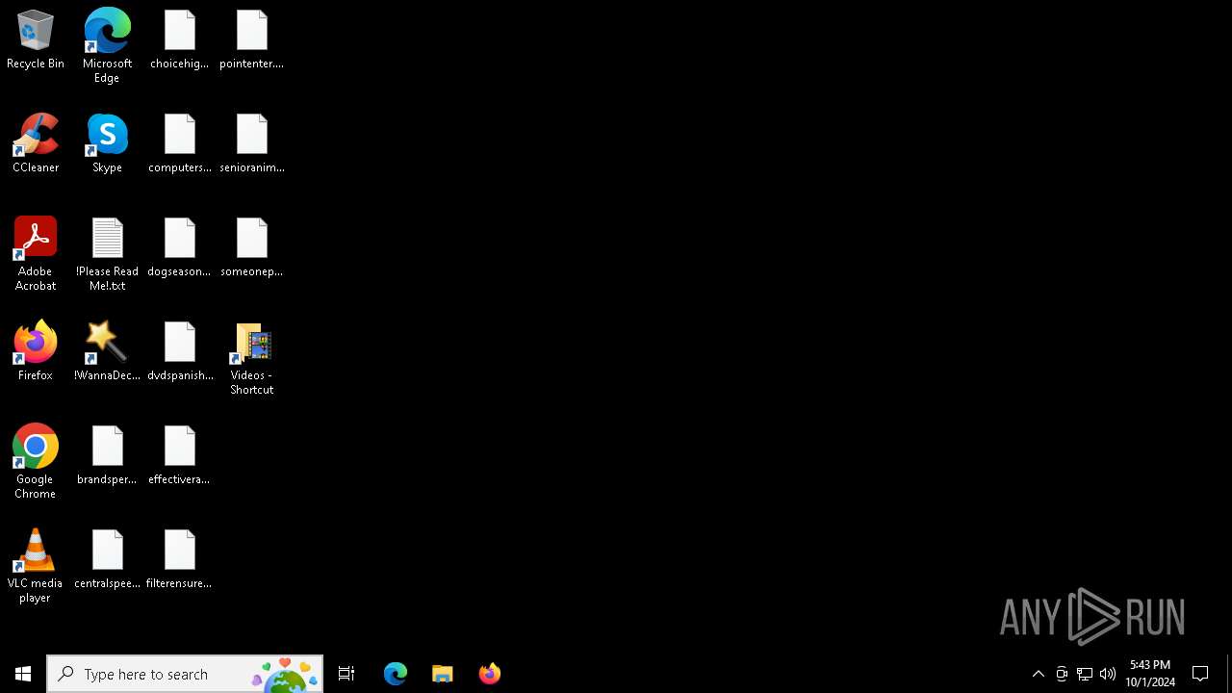Select the dogseason... file icon
The width and height of the screenshot is (1232, 693).
pos(179,247)
